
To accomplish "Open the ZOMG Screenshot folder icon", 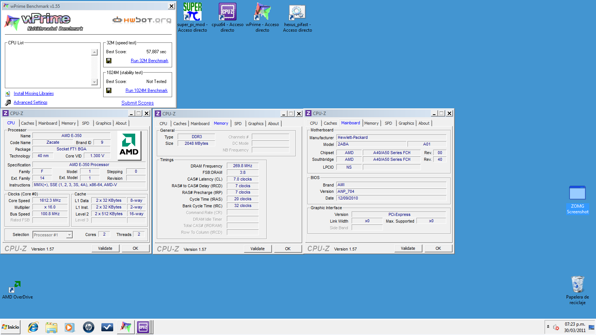I will 577,200.
